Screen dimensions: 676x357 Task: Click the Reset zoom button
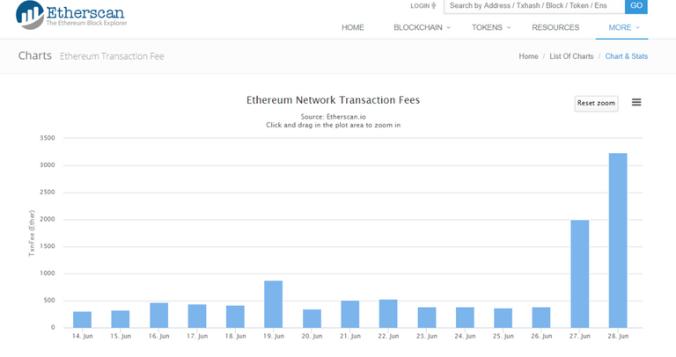[x=596, y=104]
